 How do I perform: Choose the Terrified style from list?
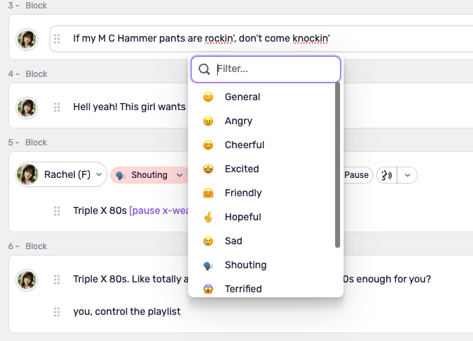click(243, 289)
